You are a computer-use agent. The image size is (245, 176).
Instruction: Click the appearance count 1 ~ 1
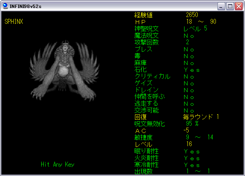[198, 171]
